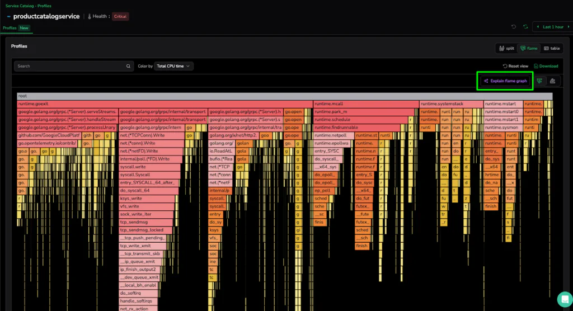The image size is (573, 311).
Task: Download the flame graph profile
Action: coord(546,66)
